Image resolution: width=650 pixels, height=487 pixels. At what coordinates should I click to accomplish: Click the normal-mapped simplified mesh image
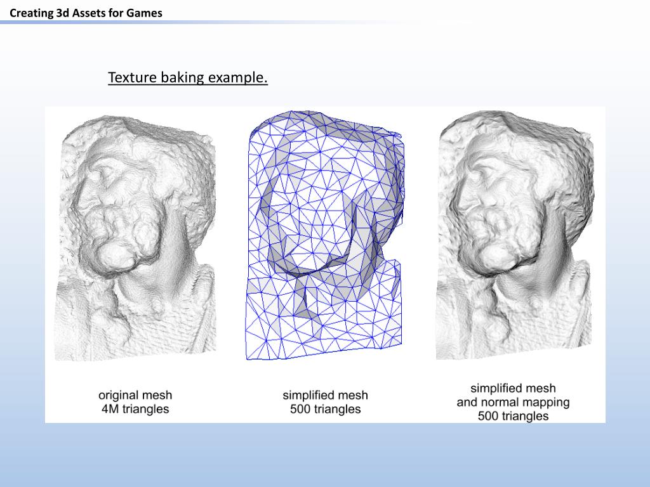(515, 235)
